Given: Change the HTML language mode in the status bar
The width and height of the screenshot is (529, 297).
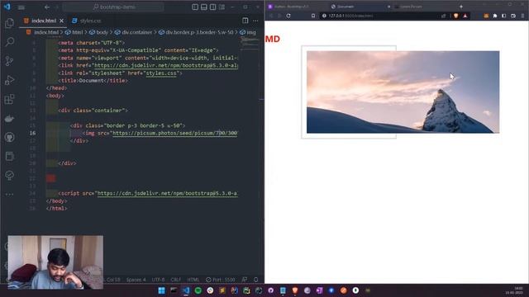Looking at the screenshot, I should 193,280.
